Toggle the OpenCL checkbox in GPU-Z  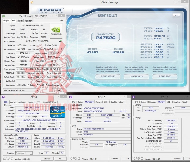[x=18, y=85]
